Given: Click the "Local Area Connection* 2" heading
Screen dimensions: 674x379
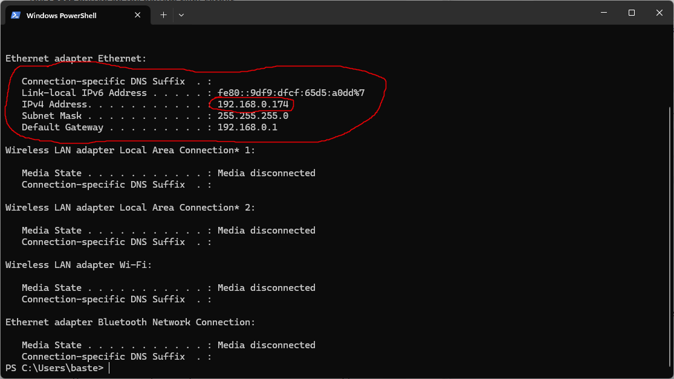Looking at the screenshot, I should (x=130, y=208).
